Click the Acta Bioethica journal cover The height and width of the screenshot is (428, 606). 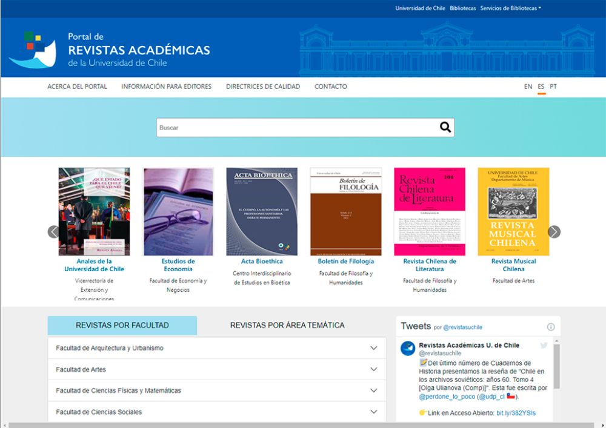[x=262, y=212]
